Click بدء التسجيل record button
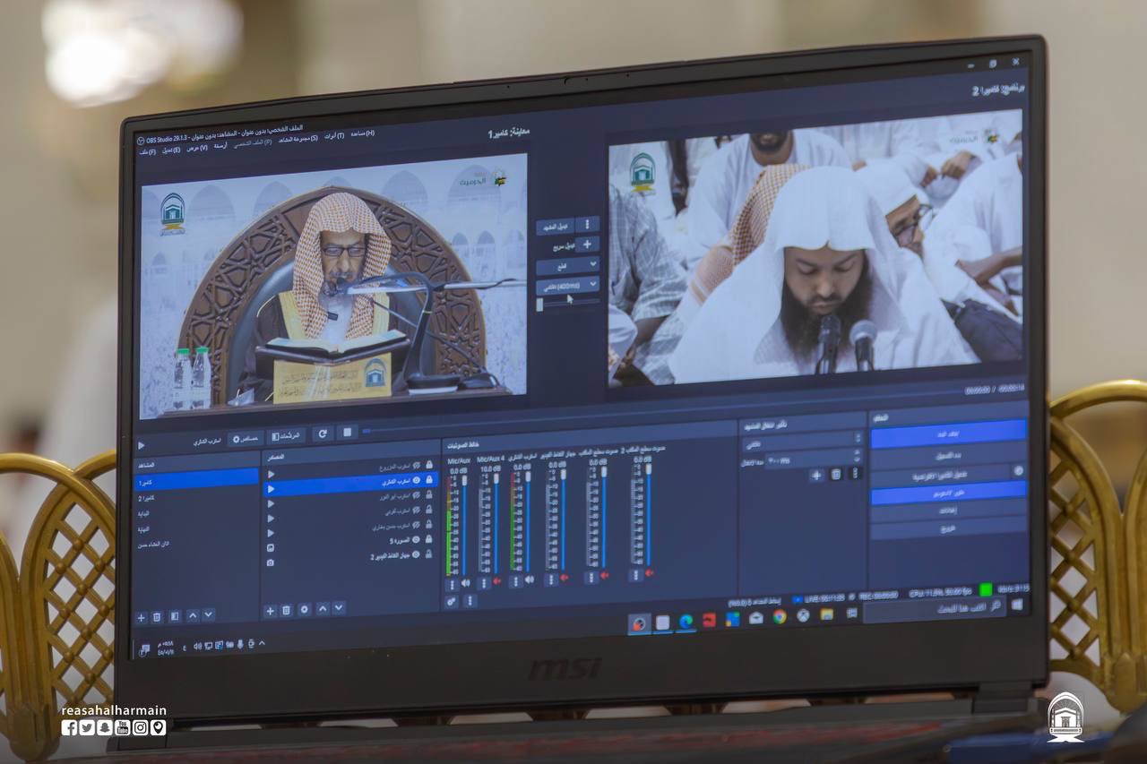Viewport: 1147px width, 764px height. (x=949, y=455)
